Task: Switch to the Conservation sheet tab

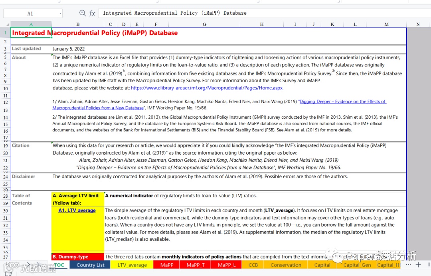Action: 286,265
